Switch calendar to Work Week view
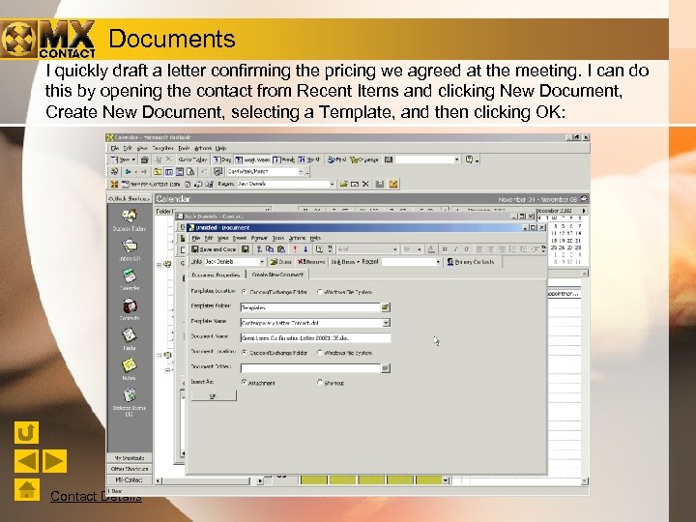Screen dimensions: 696x522 click(x=251, y=159)
